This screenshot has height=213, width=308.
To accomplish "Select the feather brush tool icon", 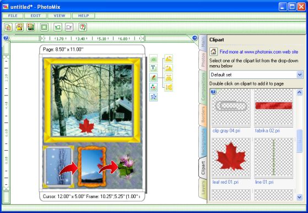I will pyautogui.click(x=153, y=78).
